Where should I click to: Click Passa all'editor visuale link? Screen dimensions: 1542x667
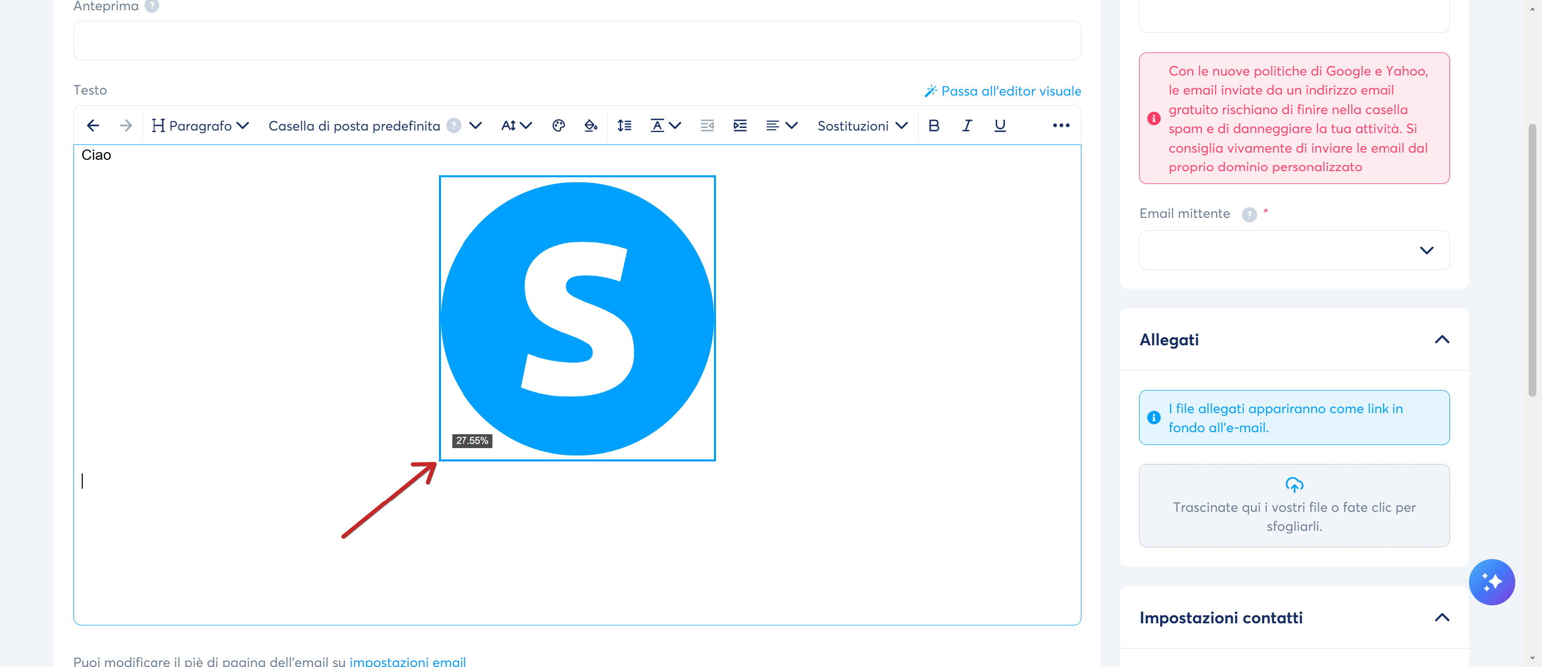1011,91
